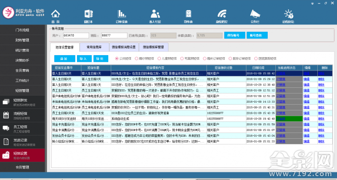
Task: Switch to the 短信设置管理 tab
Action: tap(65, 48)
